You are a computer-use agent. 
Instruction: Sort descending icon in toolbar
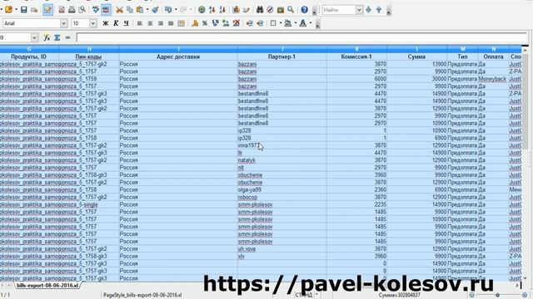point(222,10)
